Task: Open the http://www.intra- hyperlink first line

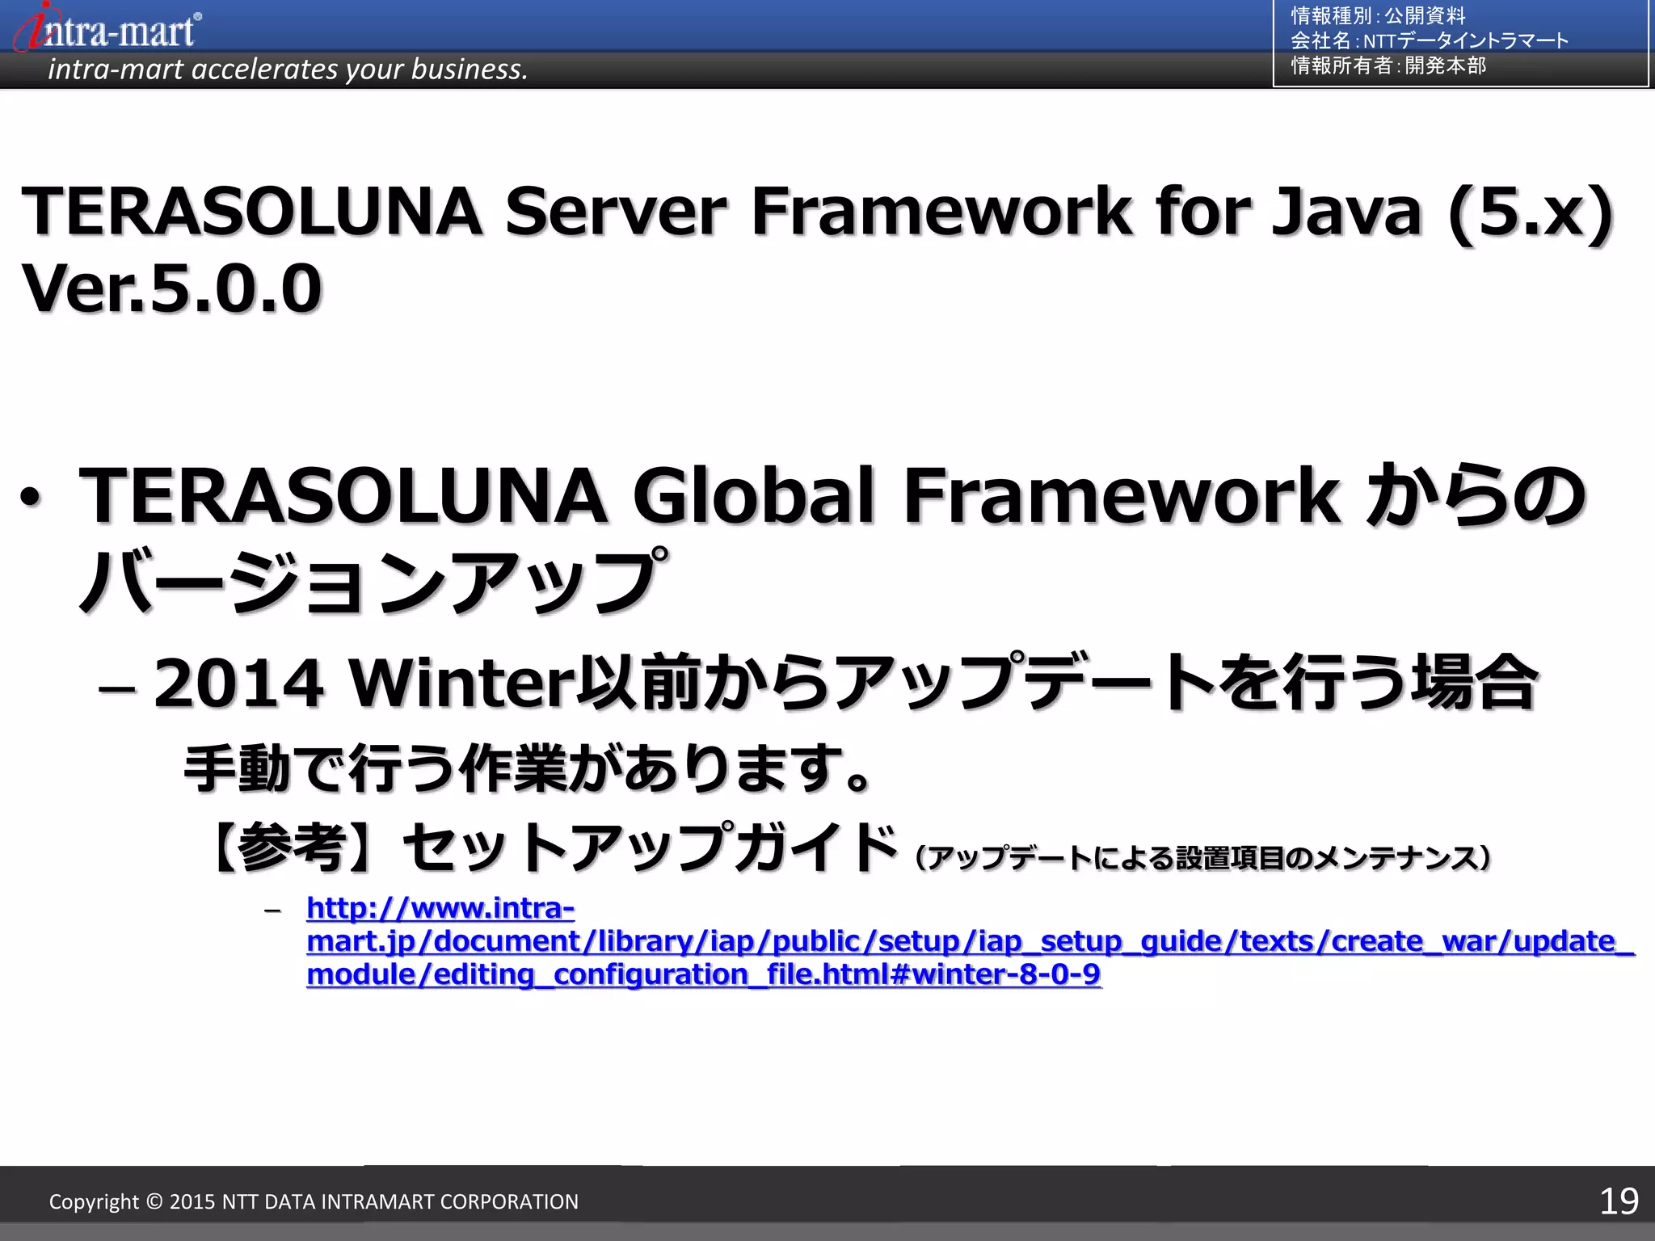Action: (440, 909)
